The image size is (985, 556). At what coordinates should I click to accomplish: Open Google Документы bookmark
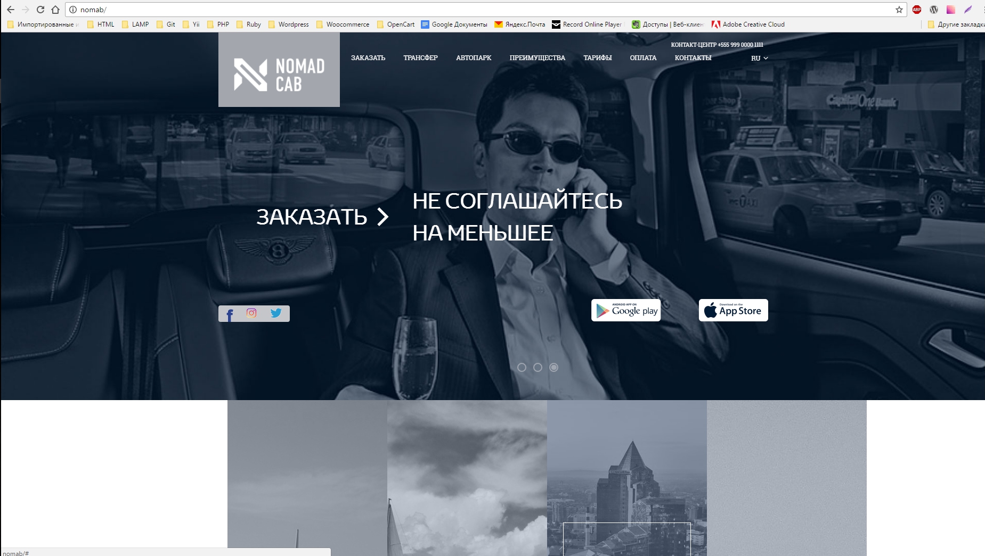coord(454,24)
